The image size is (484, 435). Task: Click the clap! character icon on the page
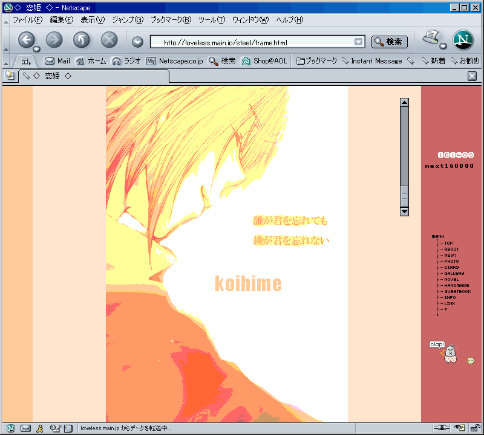click(443, 352)
